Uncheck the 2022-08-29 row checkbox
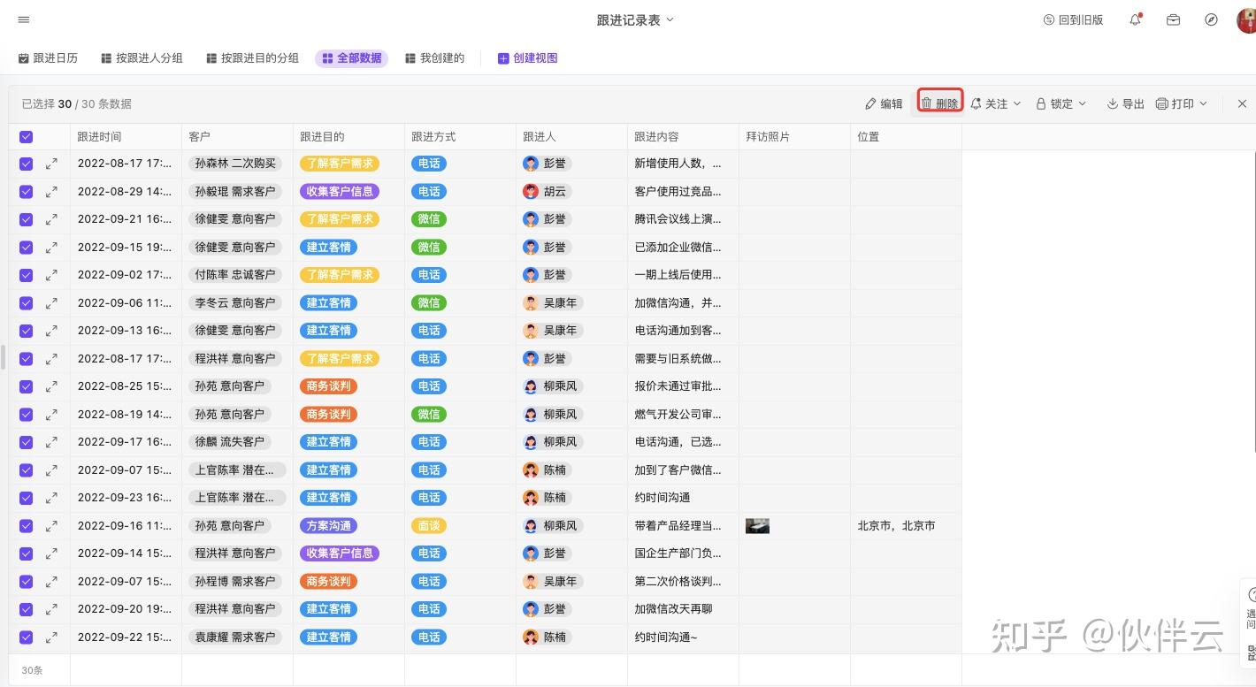1256x687 pixels. [x=26, y=191]
